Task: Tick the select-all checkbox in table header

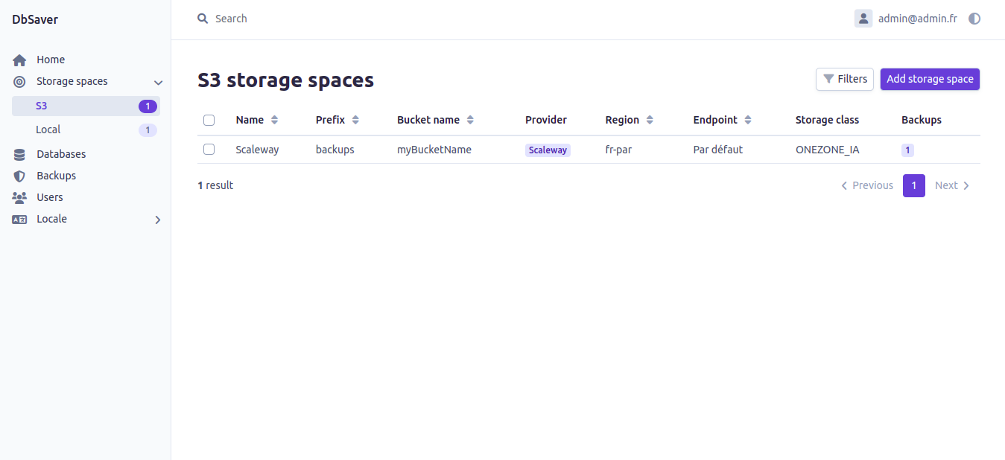Action: [x=209, y=120]
